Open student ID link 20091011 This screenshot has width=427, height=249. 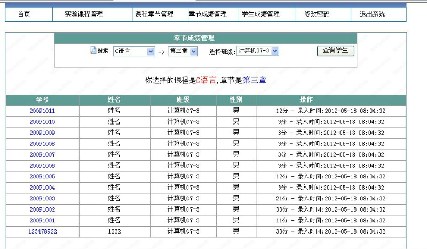42,111
